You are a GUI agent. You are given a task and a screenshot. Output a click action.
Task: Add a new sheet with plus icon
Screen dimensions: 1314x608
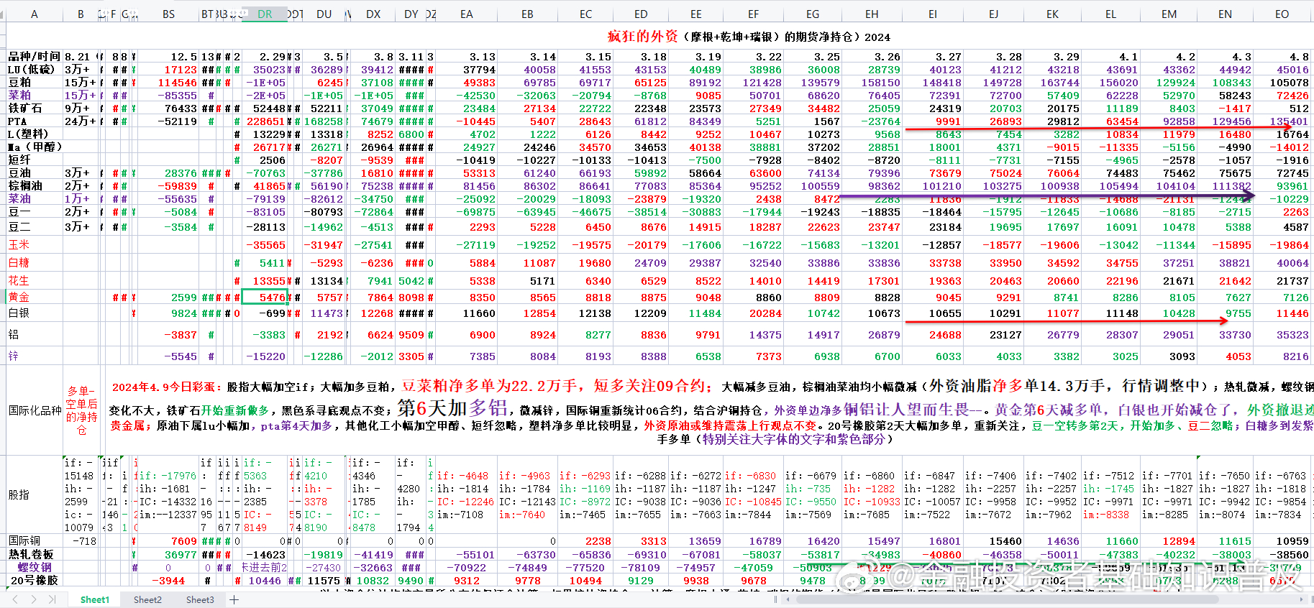[x=234, y=599]
